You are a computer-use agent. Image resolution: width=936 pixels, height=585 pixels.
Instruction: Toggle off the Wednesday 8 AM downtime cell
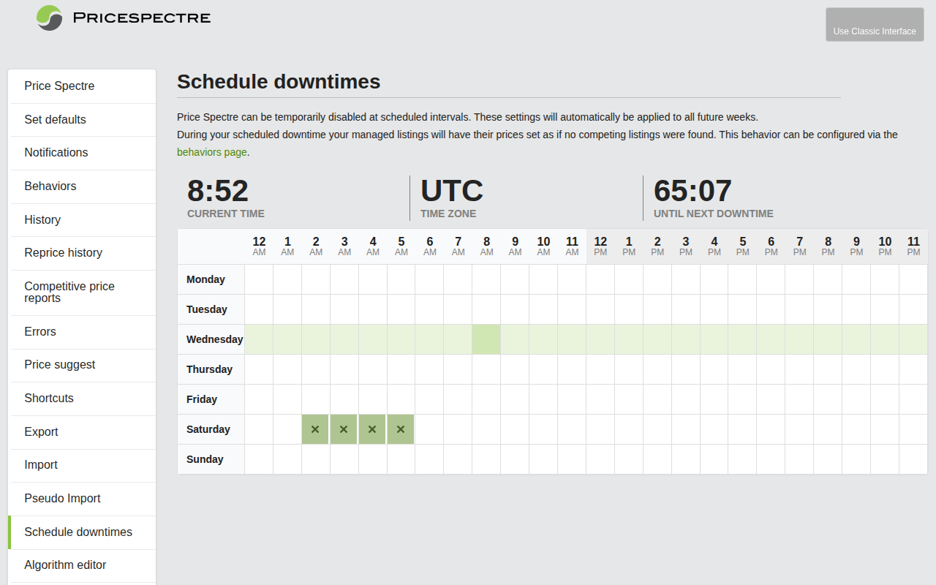[x=486, y=339]
